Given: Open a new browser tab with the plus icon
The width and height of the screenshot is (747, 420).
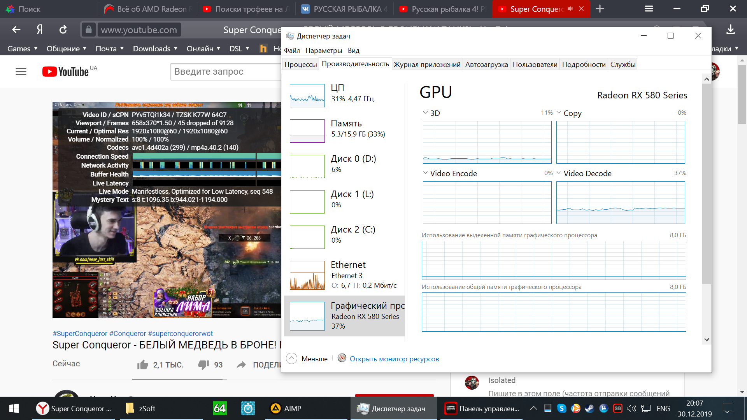Looking at the screenshot, I should tap(600, 9).
